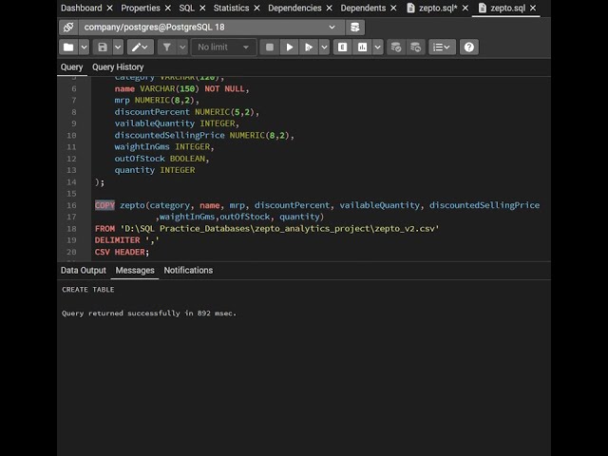Click the Explain query E icon
608x456 pixels.
[342, 47]
